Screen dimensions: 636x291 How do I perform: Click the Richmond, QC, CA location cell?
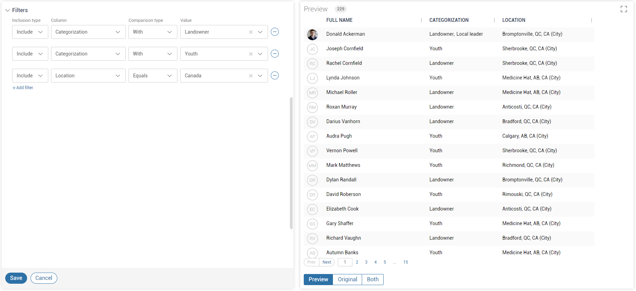coord(528,165)
